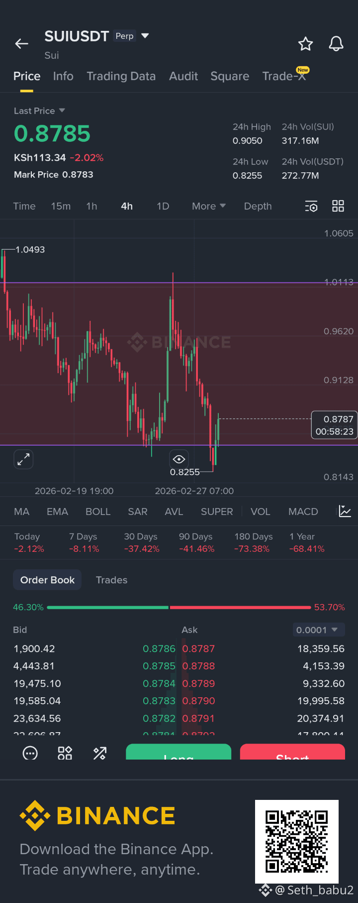Tap the red Short button
This screenshot has width=358, height=903.
pyautogui.click(x=292, y=752)
